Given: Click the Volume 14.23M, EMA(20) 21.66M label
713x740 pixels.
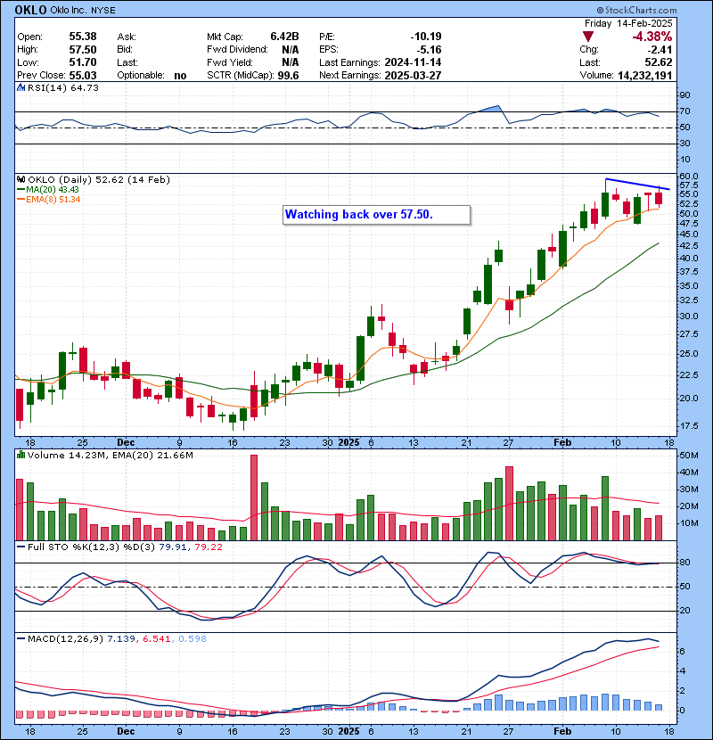Looking at the screenshot, I should tap(111, 455).
